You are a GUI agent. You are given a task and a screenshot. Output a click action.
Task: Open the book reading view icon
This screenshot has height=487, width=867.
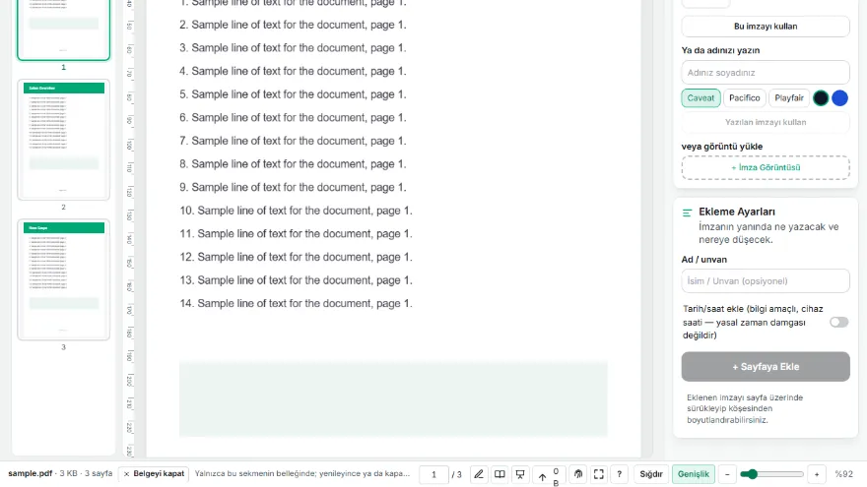click(500, 474)
